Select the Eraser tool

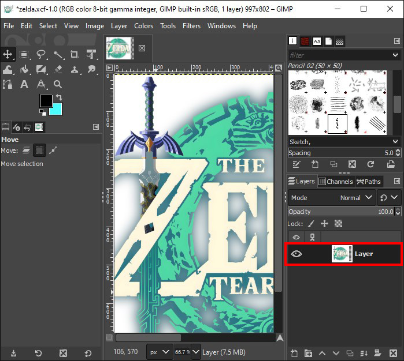pyautogui.click(x=58, y=70)
